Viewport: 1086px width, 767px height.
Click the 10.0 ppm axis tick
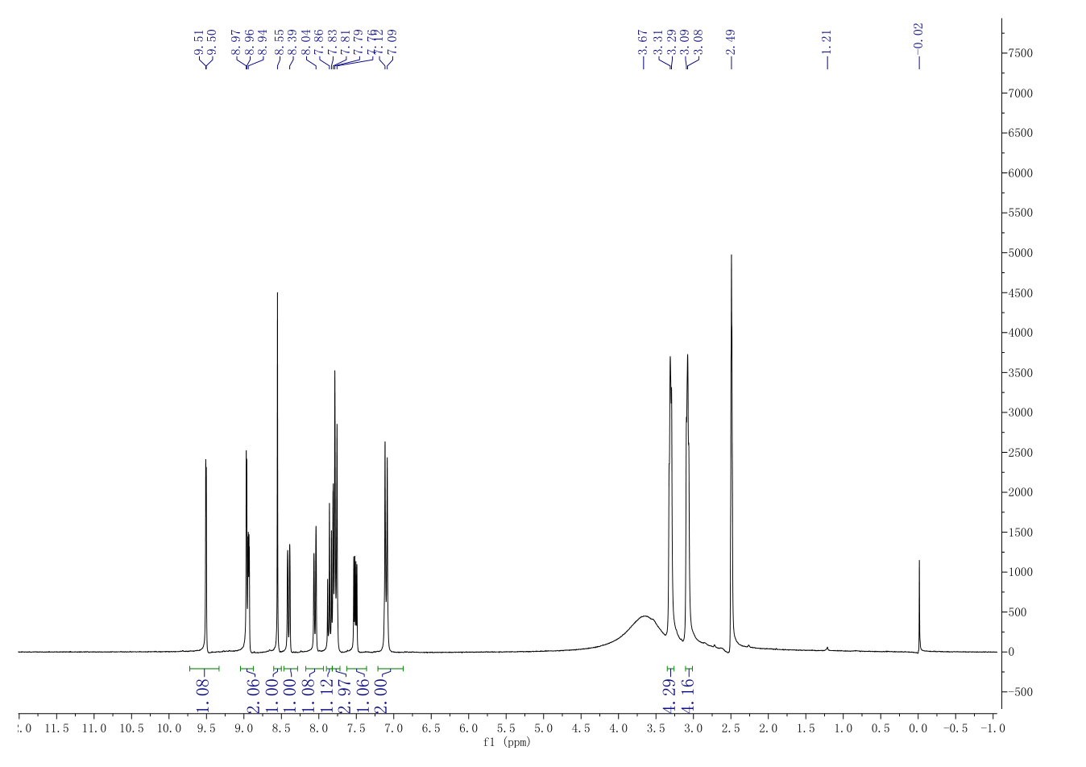click(x=168, y=728)
